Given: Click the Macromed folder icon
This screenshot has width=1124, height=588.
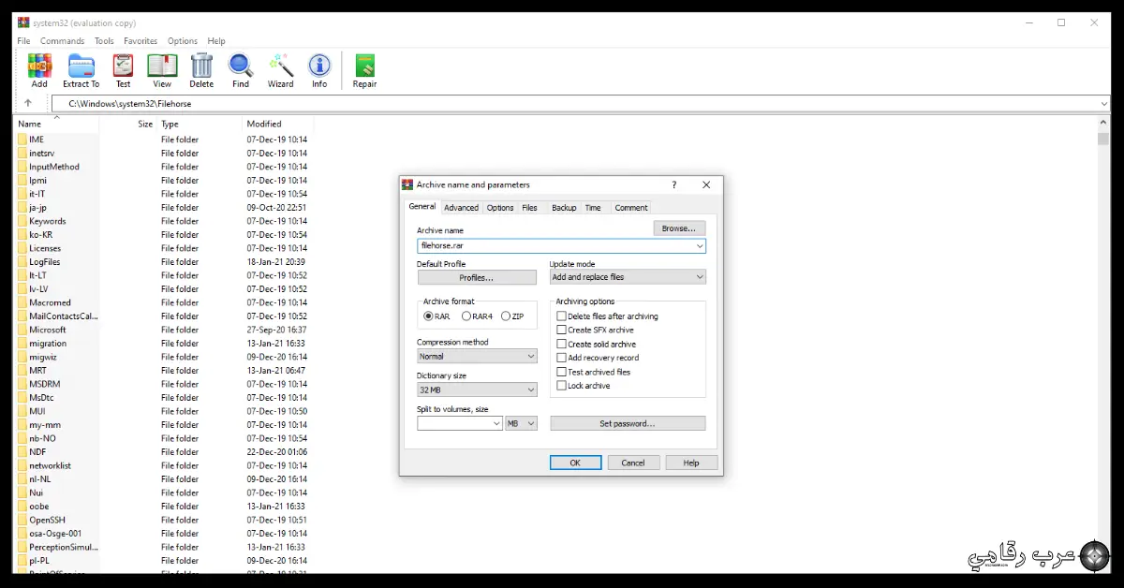Looking at the screenshot, I should point(22,302).
